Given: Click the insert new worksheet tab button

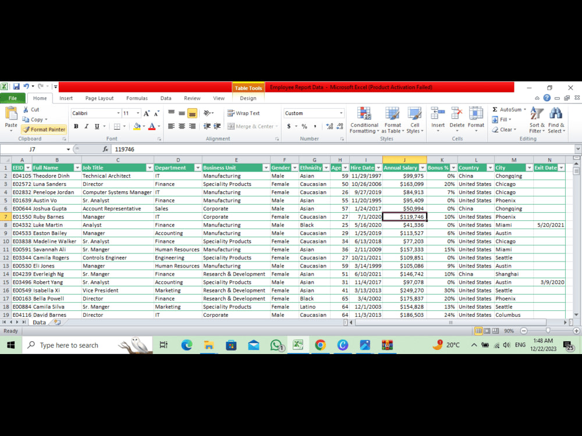Looking at the screenshot, I should 58,323.
